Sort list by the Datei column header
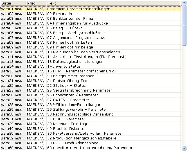187x151 pixels. (x=13, y=3)
